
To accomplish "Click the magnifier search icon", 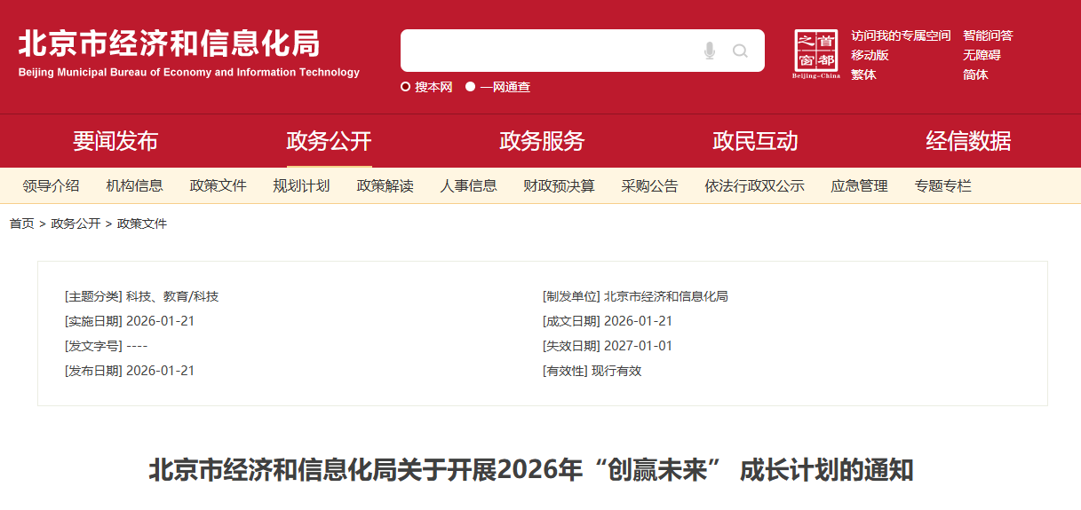I will pos(740,51).
